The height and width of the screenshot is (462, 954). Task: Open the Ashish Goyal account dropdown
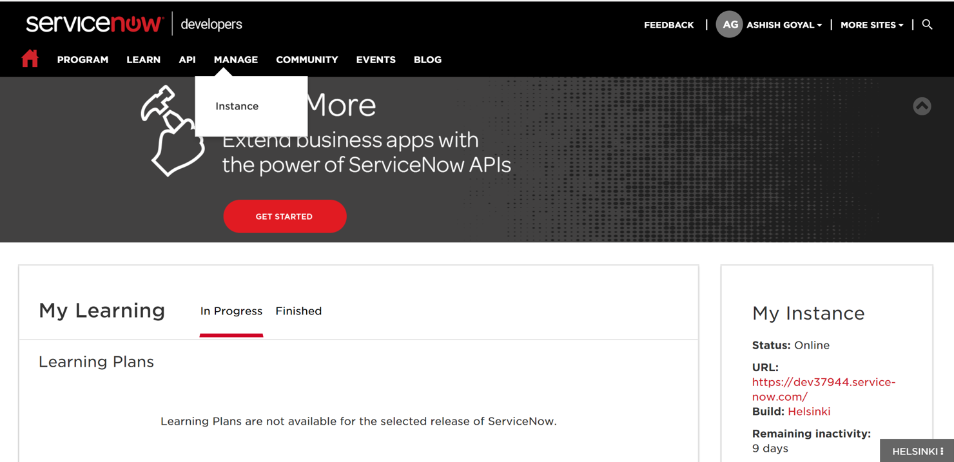click(x=784, y=25)
